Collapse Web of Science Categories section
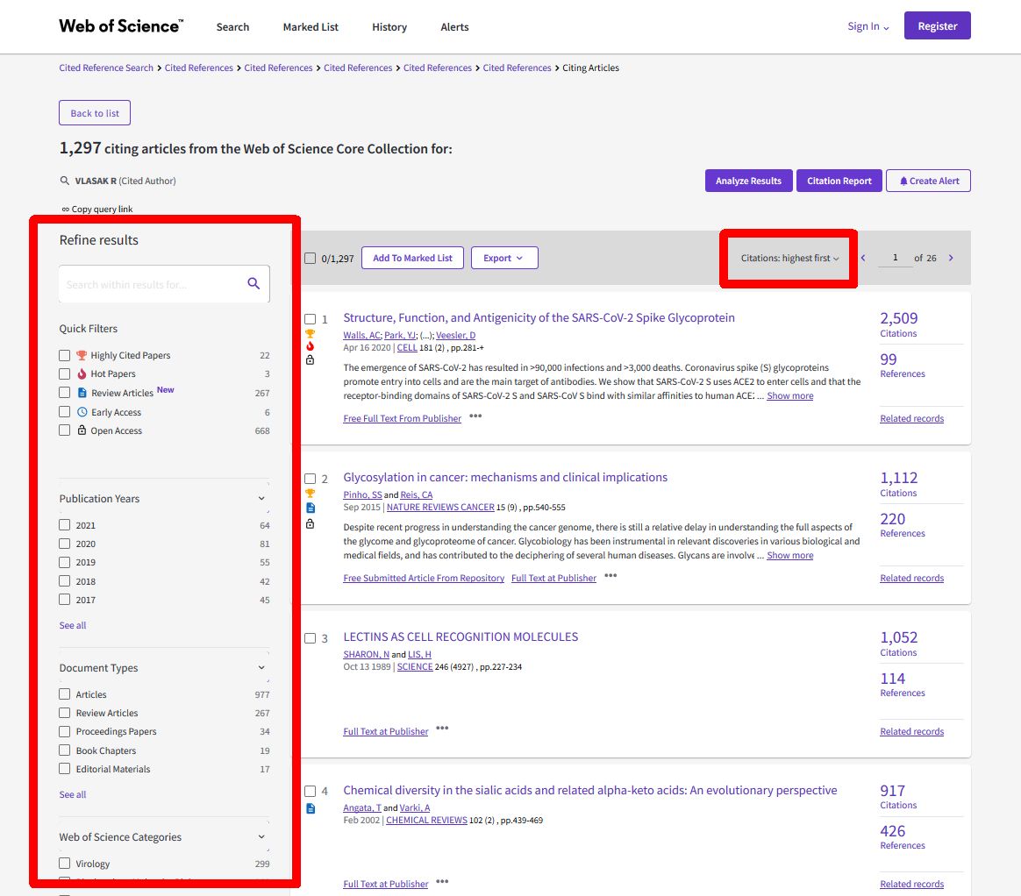The height and width of the screenshot is (896, 1021). pyautogui.click(x=261, y=836)
